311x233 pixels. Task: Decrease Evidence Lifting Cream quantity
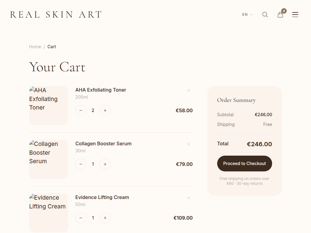(81, 218)
